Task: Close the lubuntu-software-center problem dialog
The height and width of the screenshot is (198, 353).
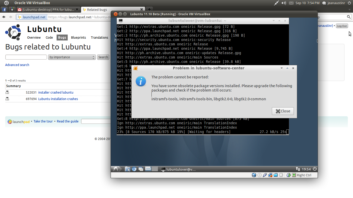Action: (283, 111)
